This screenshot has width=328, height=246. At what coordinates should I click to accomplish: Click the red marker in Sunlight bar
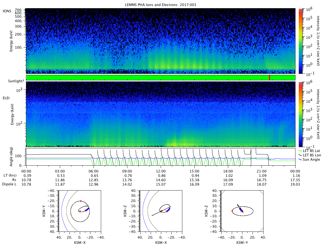(x=270, y=78)
